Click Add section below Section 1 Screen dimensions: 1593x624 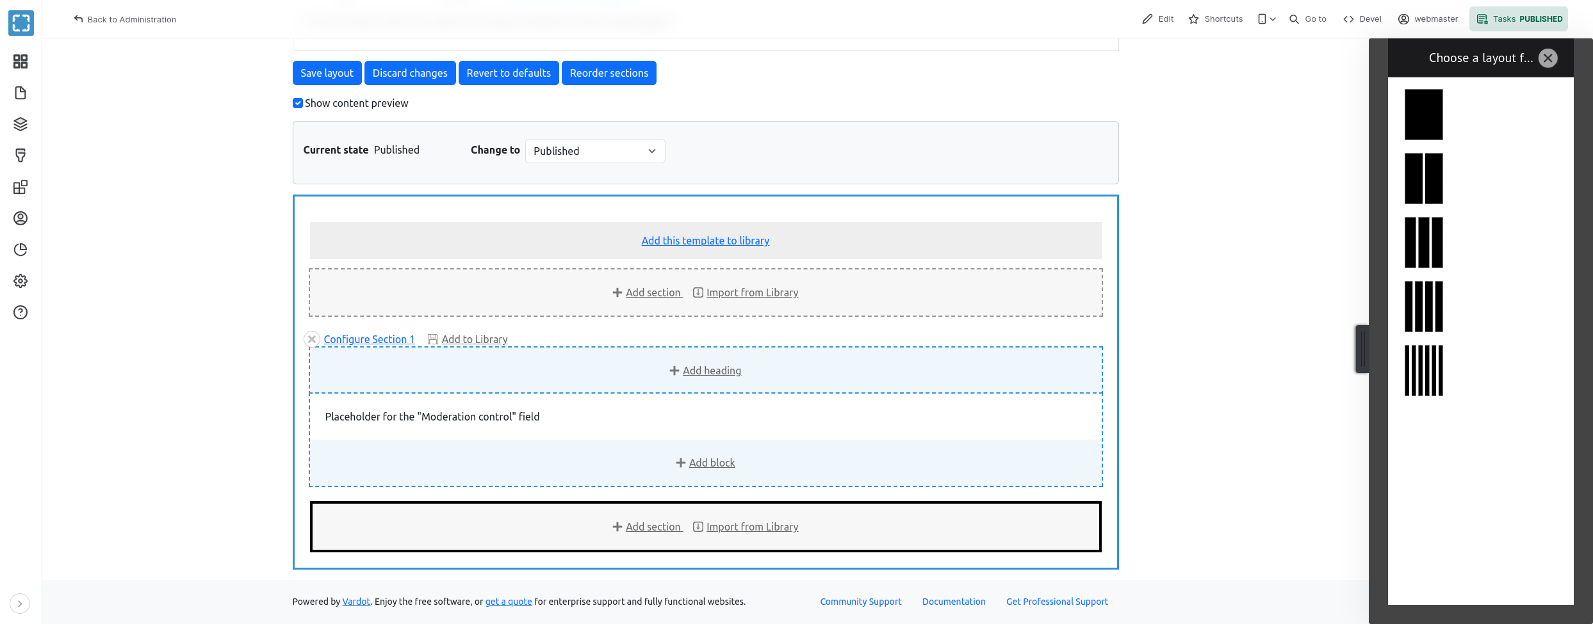pos(647,527)
